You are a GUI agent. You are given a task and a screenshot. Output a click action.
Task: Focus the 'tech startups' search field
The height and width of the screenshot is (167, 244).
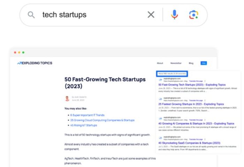87,15
